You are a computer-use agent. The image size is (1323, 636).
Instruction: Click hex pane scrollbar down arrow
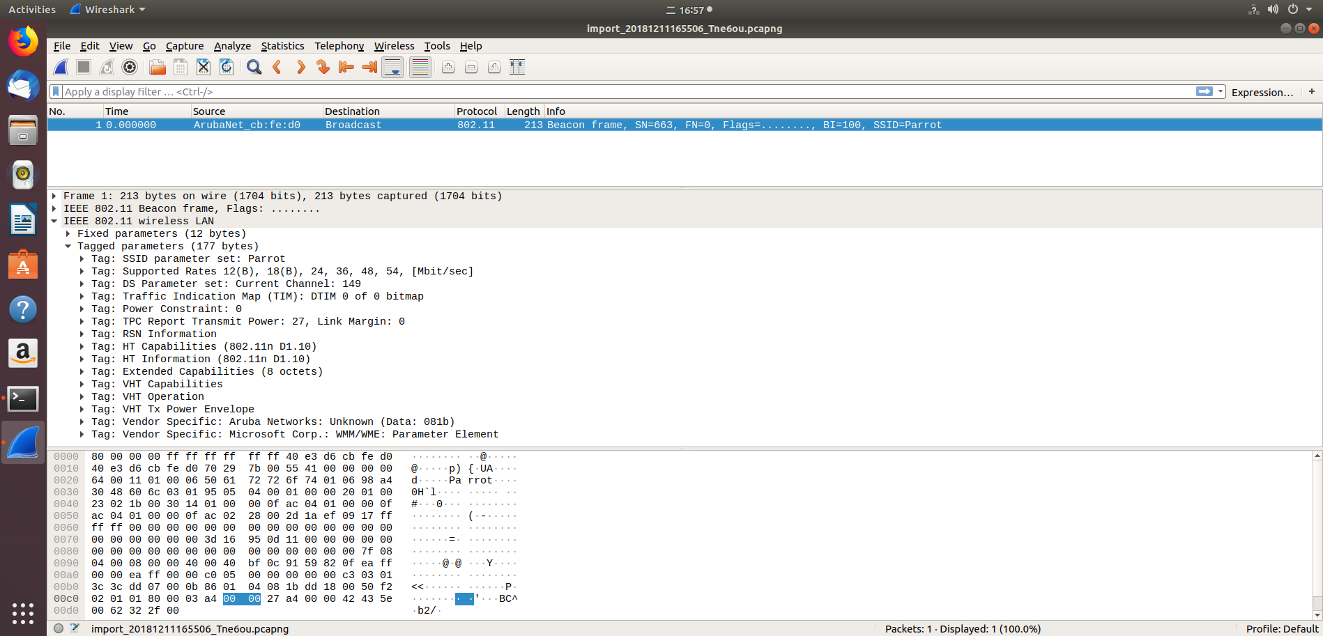pos(1317,614)
